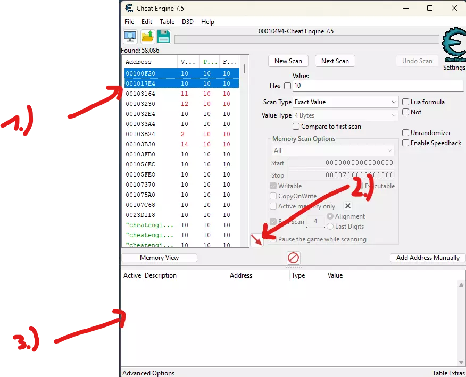The width and height of the screenshot is (466, 377).
Task: Click the red arrow add-to-address-list icon
Action: point(257,240)
